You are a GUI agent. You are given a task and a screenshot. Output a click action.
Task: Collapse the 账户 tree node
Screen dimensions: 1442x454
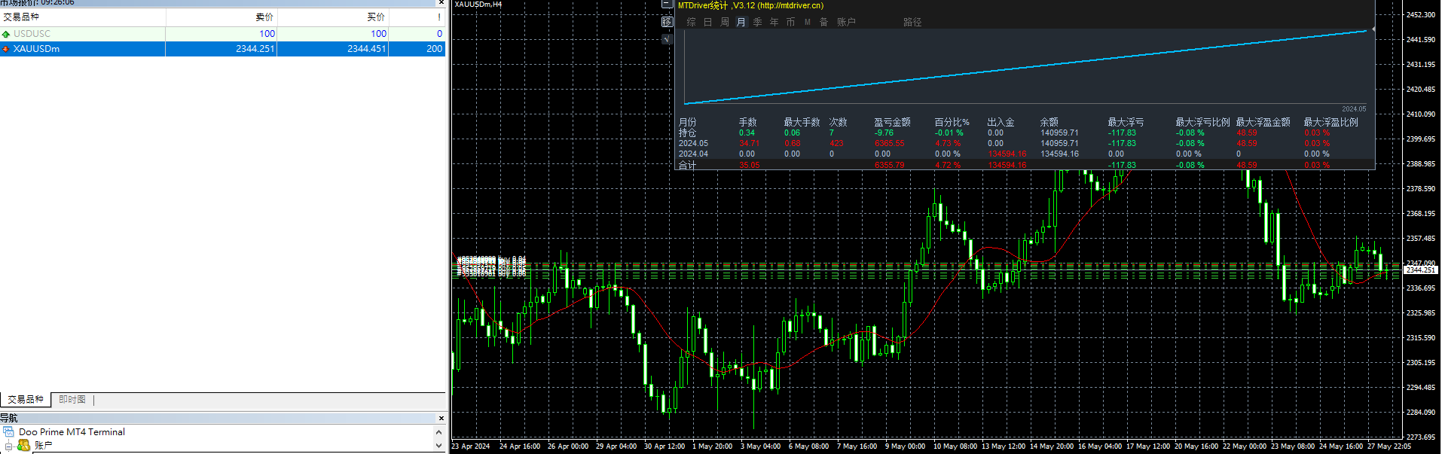click(8, 446)
